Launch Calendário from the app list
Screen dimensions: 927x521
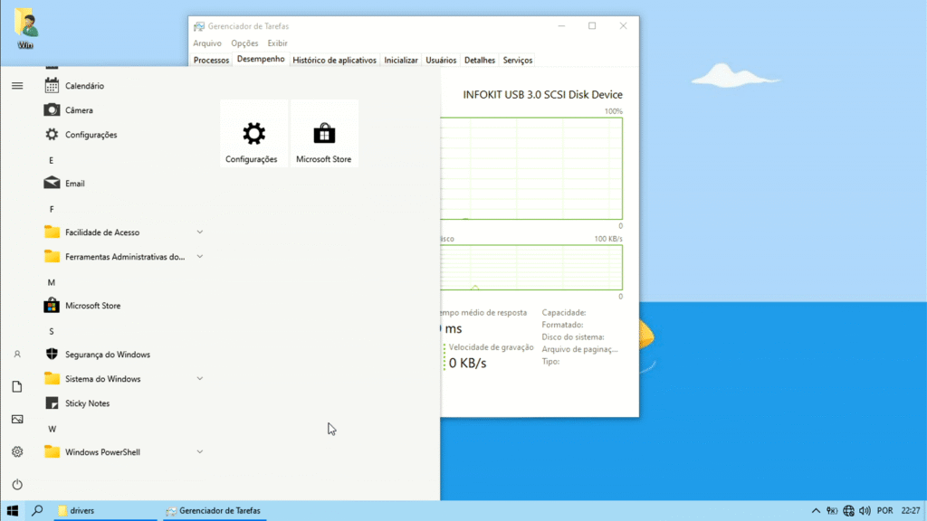click(x=84, y=86)
